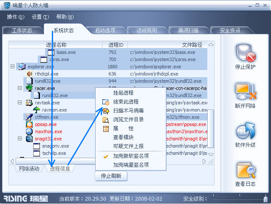Screen dimensions: 271x204
Task: Click the process list scroll up arrow
Action: pyautogui.click(x=211, y=45)
